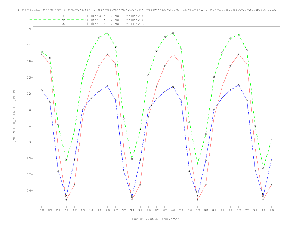Click y-axis tick label 81
This screenshot has height=229, width=296.
click(29, 45)
